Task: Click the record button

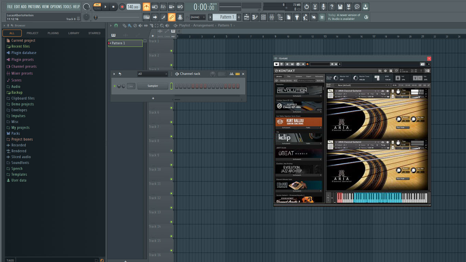Action: tap(122, 6)
